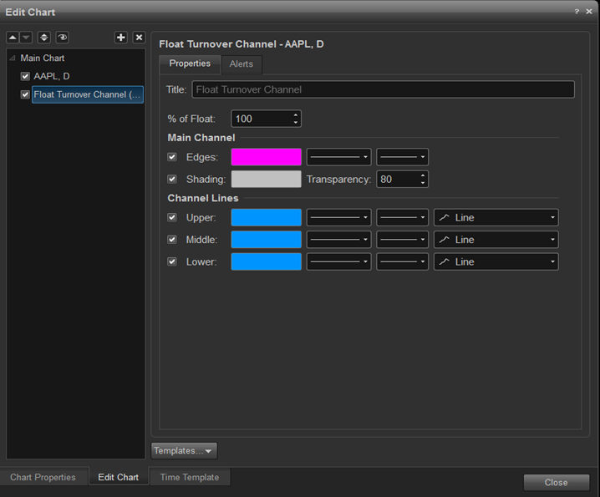Image resolution: width=600 pixels, height=497 pixels.
Task: Select the Main Chart tree label
Action: pyautogui.click(x=42, y=58)
